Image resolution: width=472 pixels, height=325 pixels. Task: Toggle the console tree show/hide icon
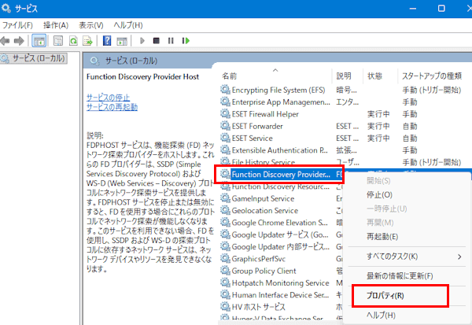(x=39, y=41)
